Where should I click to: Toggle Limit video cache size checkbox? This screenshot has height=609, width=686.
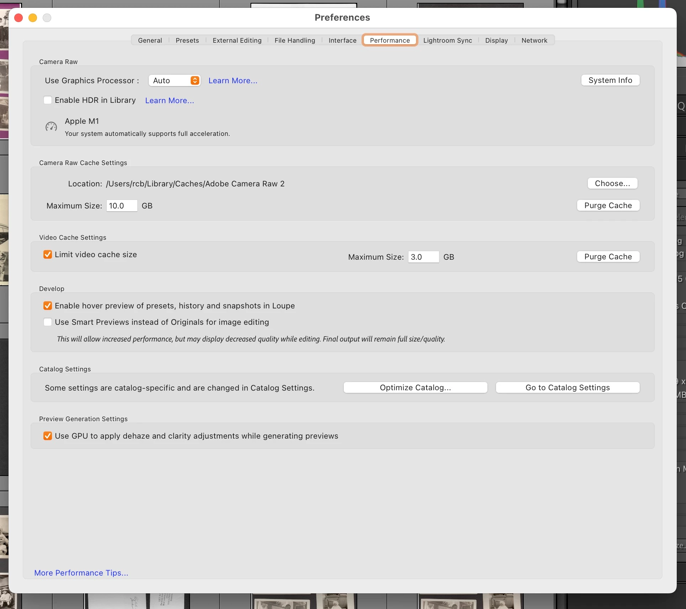pyautogui.click(x=48, y=255)
